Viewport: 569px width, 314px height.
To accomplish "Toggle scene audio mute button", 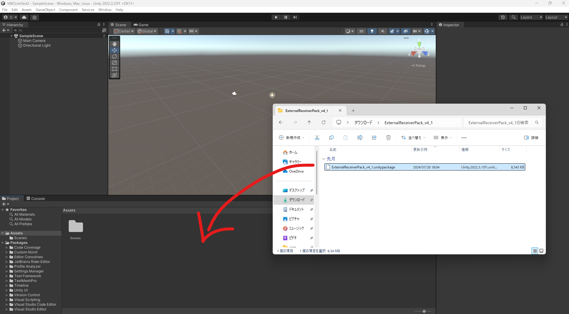I will 383,31.
